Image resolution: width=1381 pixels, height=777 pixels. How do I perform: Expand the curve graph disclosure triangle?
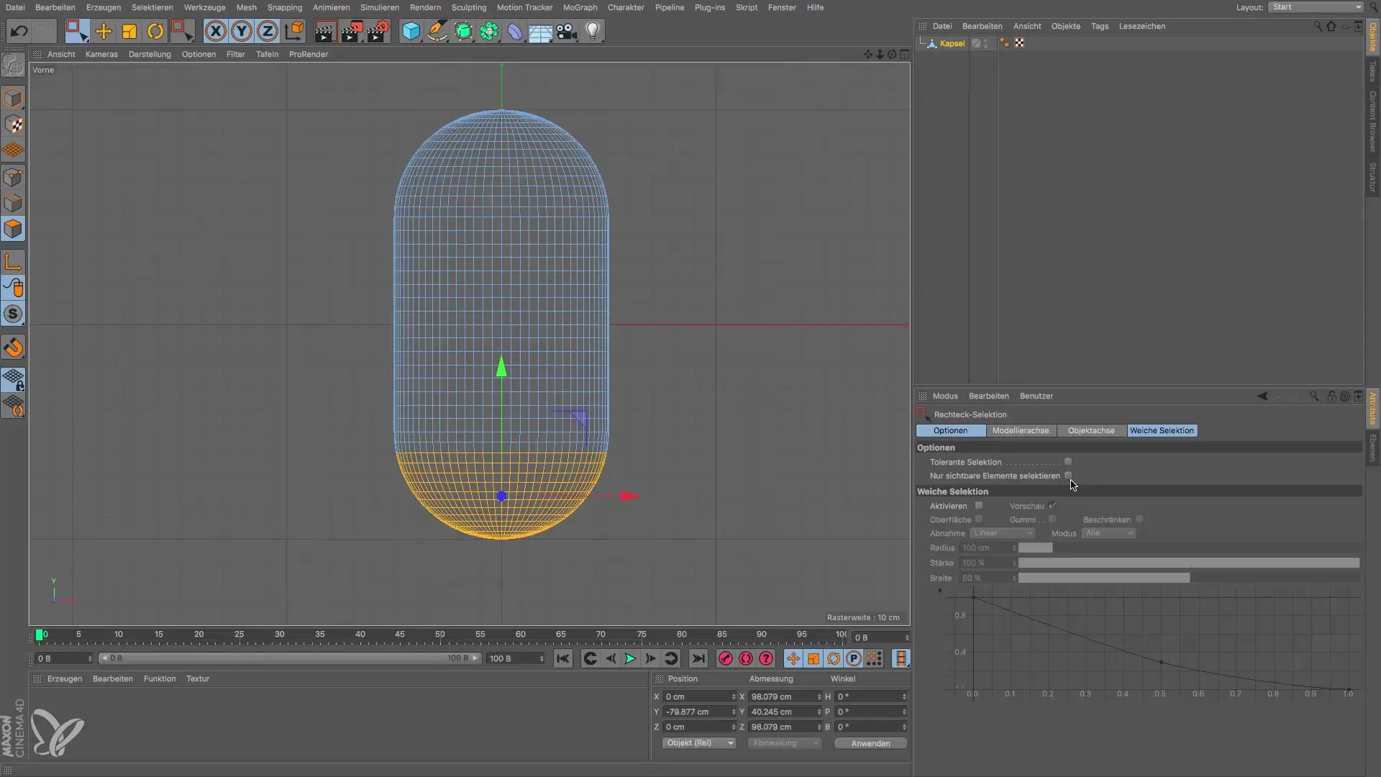click(940, 591)
